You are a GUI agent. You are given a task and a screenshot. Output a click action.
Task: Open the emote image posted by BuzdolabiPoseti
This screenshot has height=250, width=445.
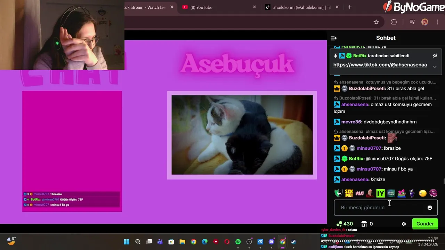point(393,137)
